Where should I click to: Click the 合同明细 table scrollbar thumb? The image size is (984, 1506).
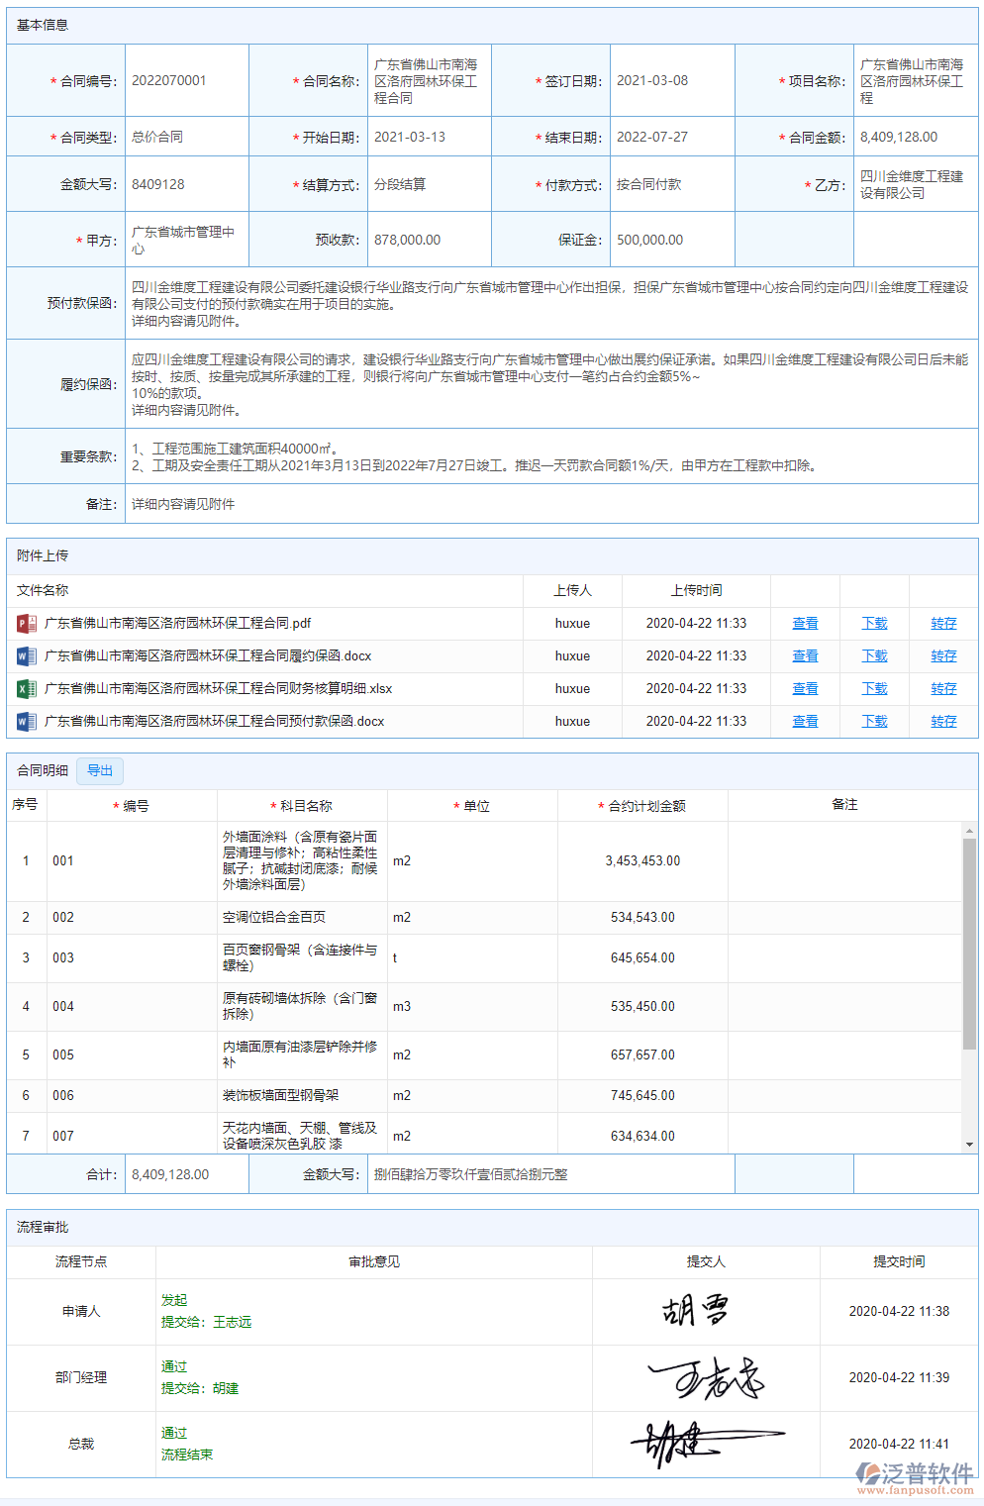969,944
